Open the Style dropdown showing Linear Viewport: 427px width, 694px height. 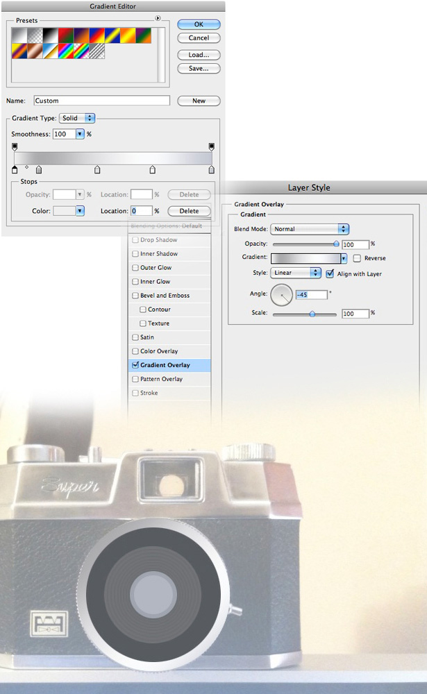point(296,273)
